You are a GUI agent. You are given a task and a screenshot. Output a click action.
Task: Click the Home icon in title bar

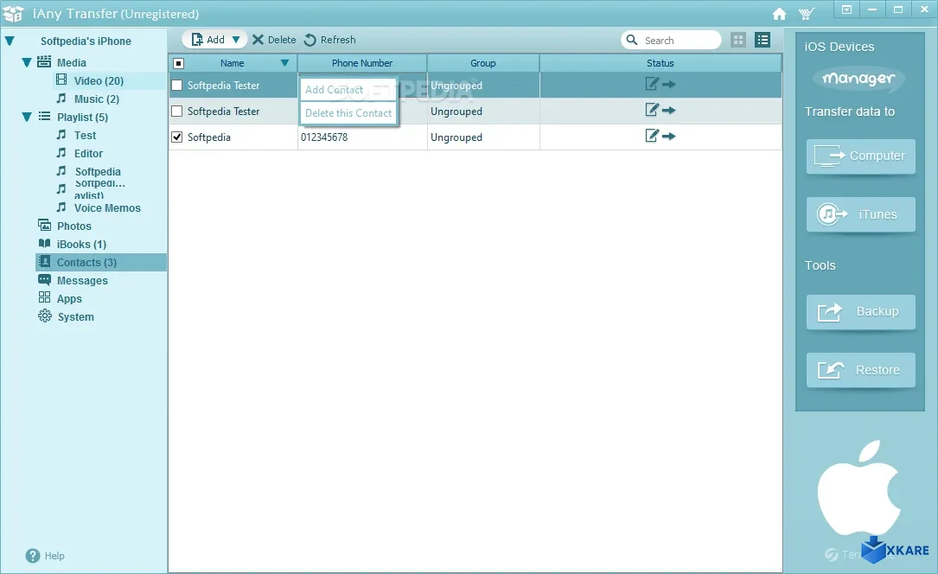779,14
